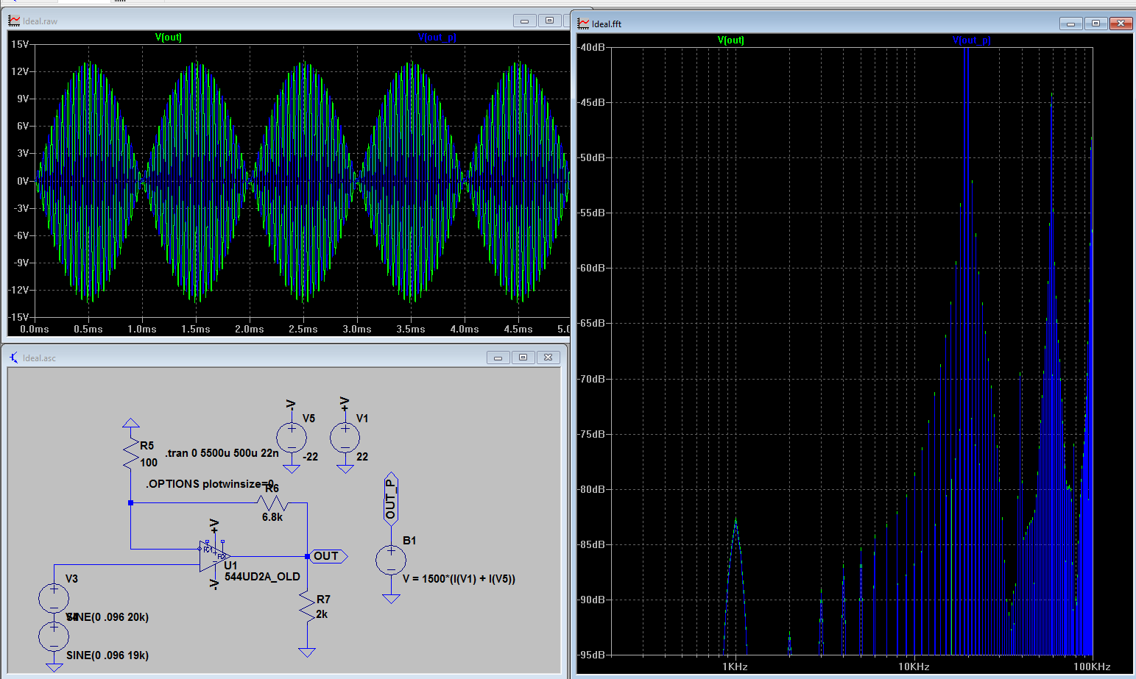This screenshot has height=679, width=1136.
Task: Click V(out_p) trace label in FFT plot
Action: (x=971, y=40)
